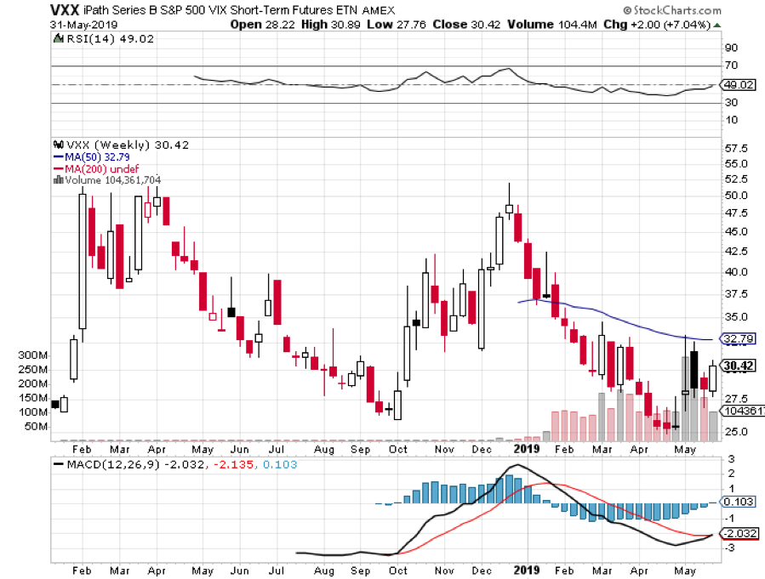
Task: Click the RSI 70 overbought axis label
Action: coord(731,65)
